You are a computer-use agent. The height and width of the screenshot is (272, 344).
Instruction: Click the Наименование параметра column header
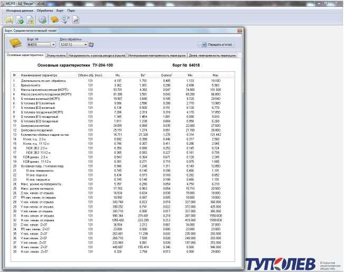[x=39, y=75]
